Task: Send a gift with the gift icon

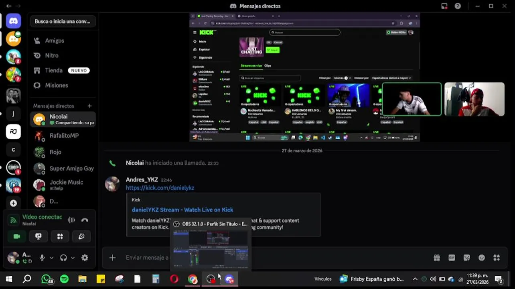Action: click(x=437, y=258)
